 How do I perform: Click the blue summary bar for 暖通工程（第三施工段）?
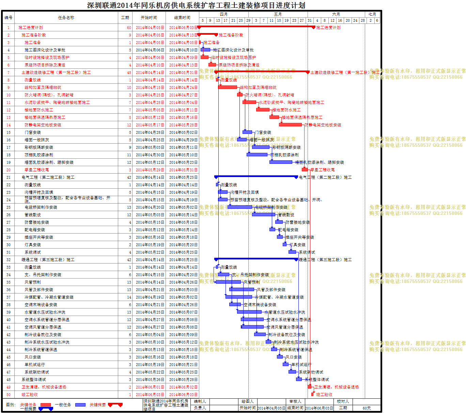256,259
